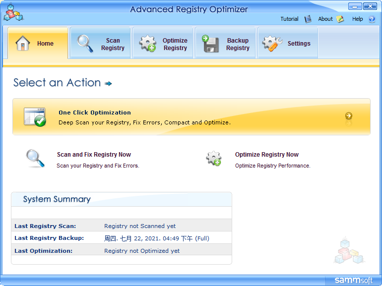Click 'Optimize Registry Performance.' description
The height and width of the screenshot is (286, 382).
[273, 166]
